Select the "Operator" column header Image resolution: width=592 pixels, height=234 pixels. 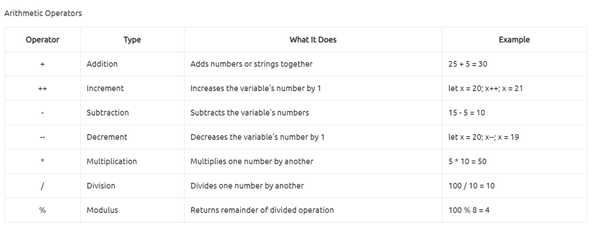click(42, 40)
